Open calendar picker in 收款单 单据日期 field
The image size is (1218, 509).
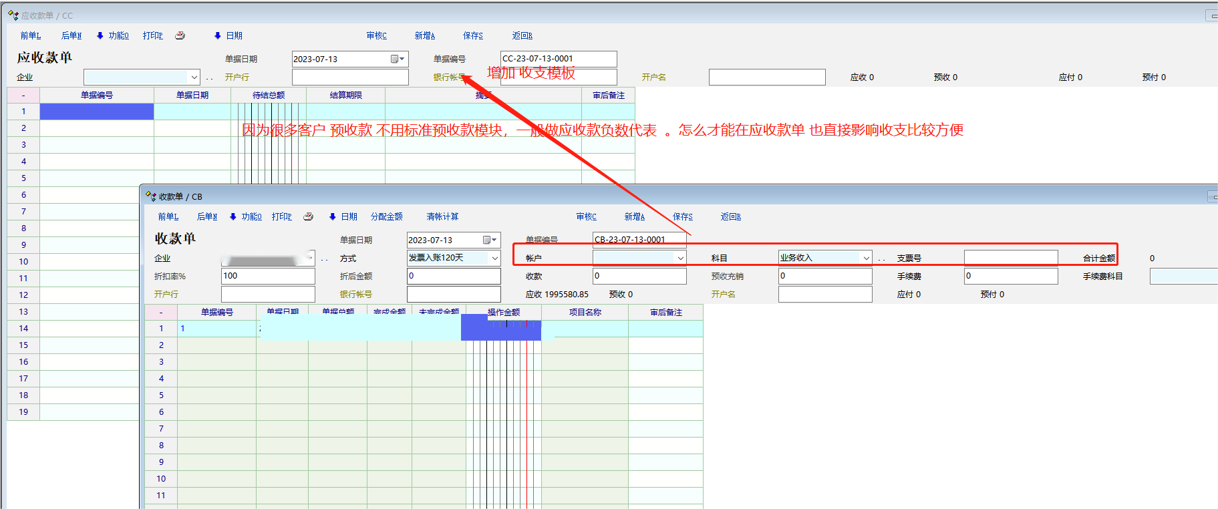point(490,240)
